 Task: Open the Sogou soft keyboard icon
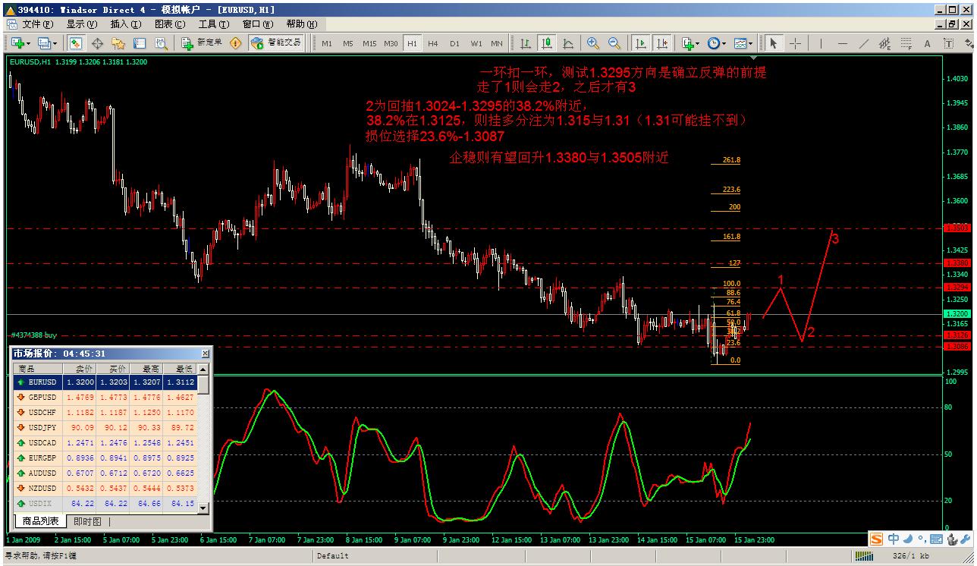(935, 539)
